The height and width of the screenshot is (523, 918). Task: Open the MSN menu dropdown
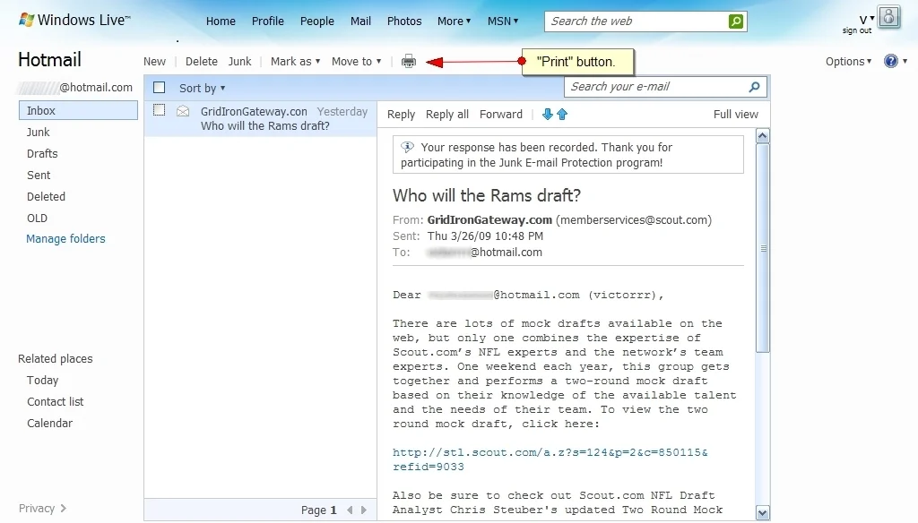tap(503, 21)
